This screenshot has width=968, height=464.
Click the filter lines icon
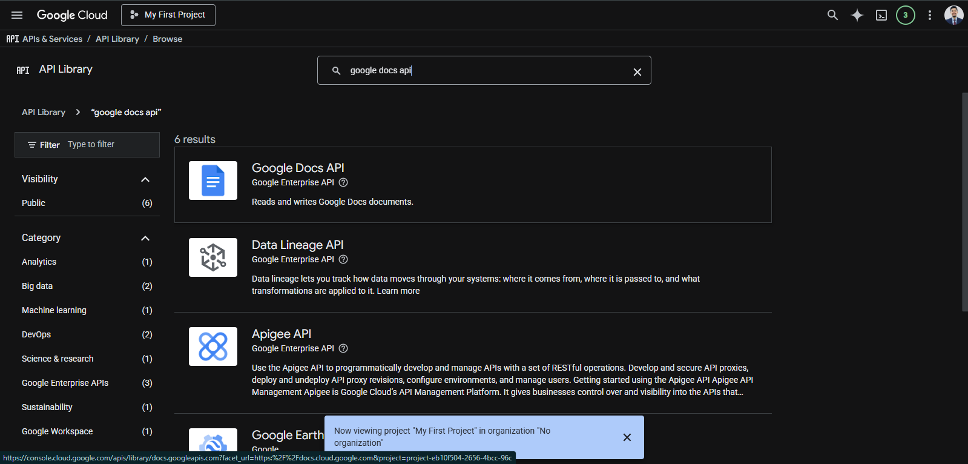pyautogui.click(x=32, y=145)
